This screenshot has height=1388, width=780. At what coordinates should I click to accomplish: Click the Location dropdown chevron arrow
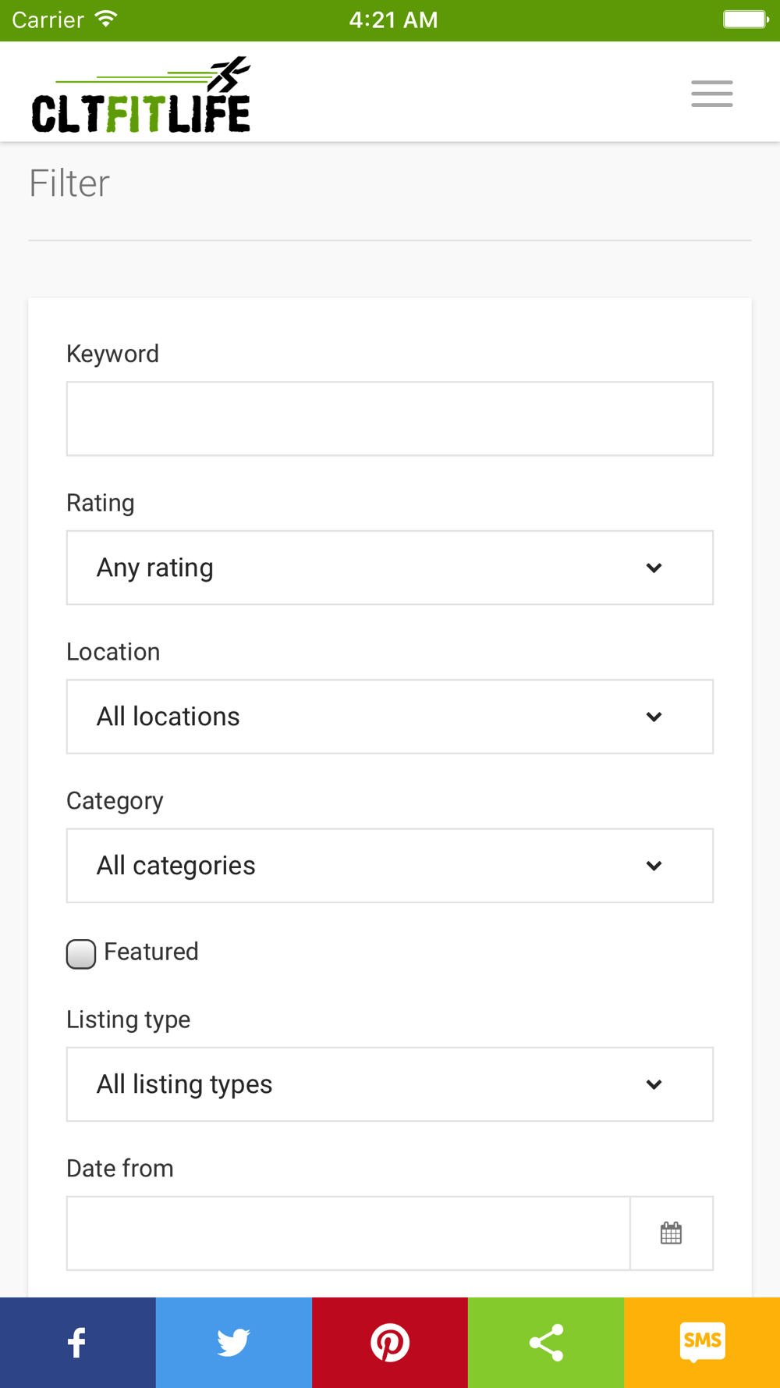coord(654,717)
